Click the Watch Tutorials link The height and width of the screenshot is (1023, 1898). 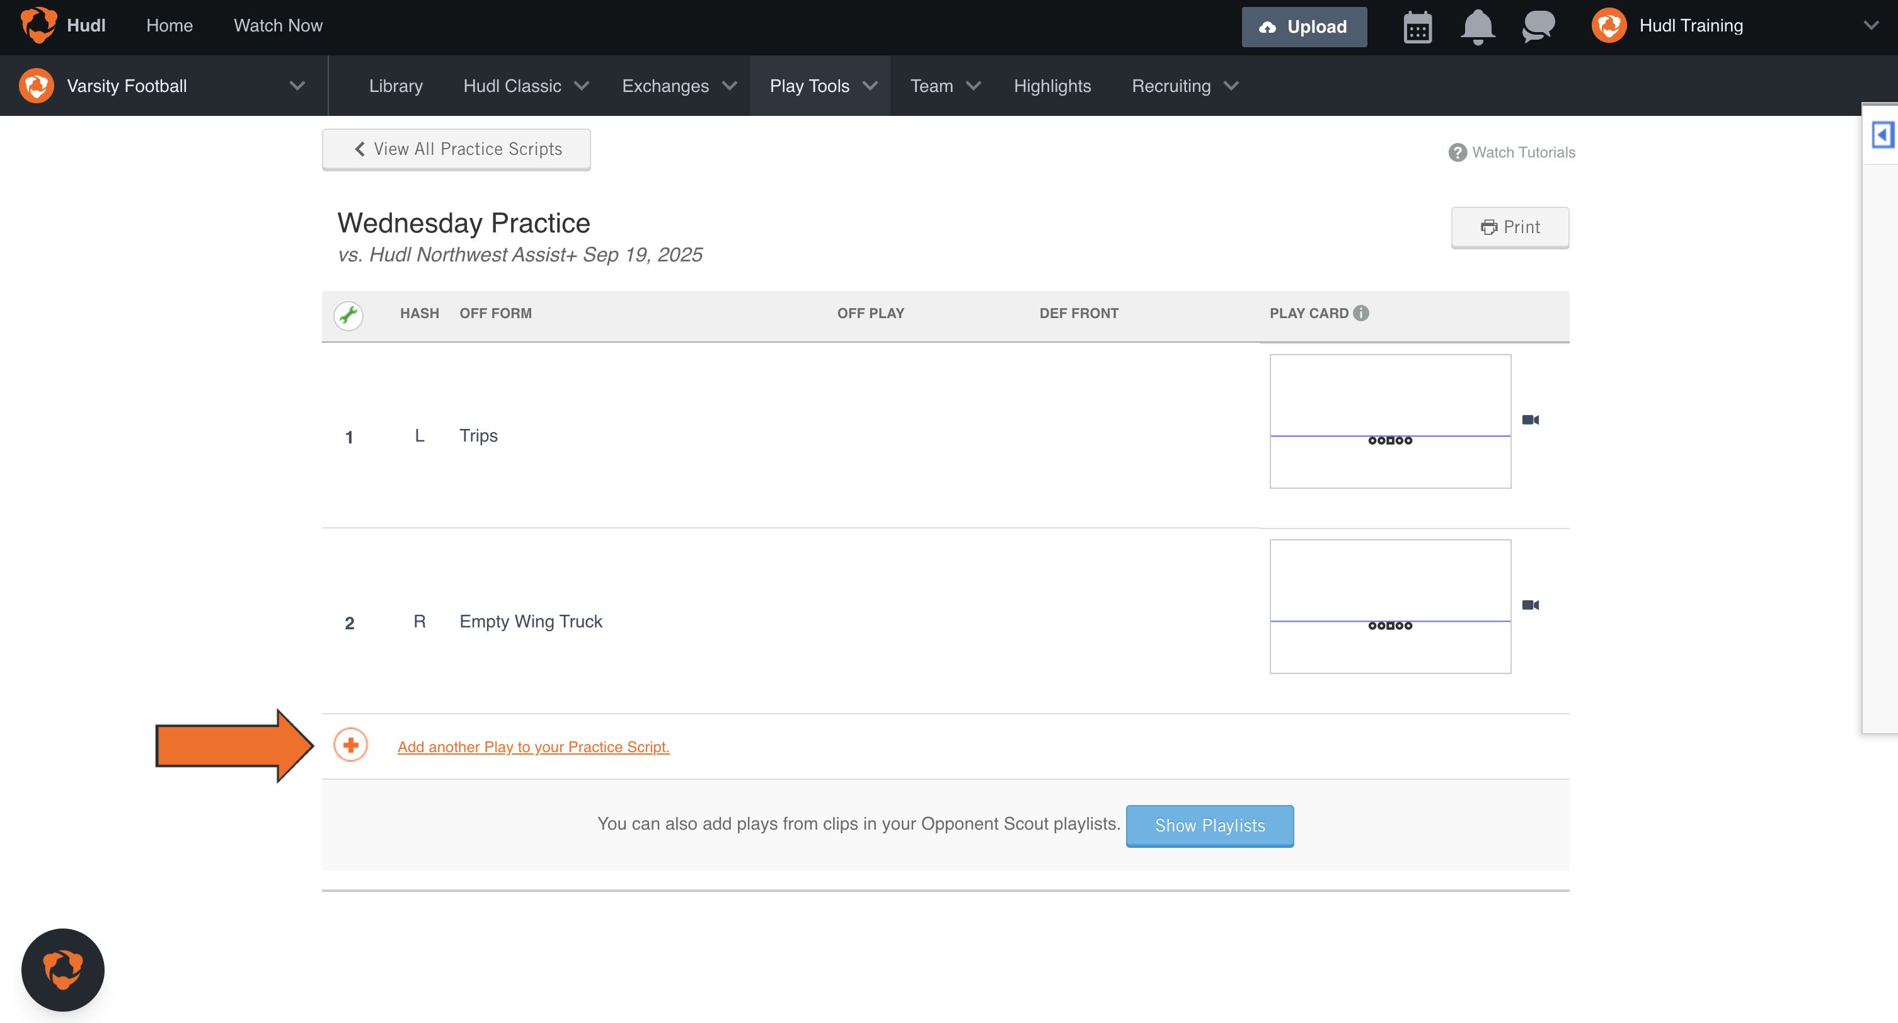tap(1511, 152)
